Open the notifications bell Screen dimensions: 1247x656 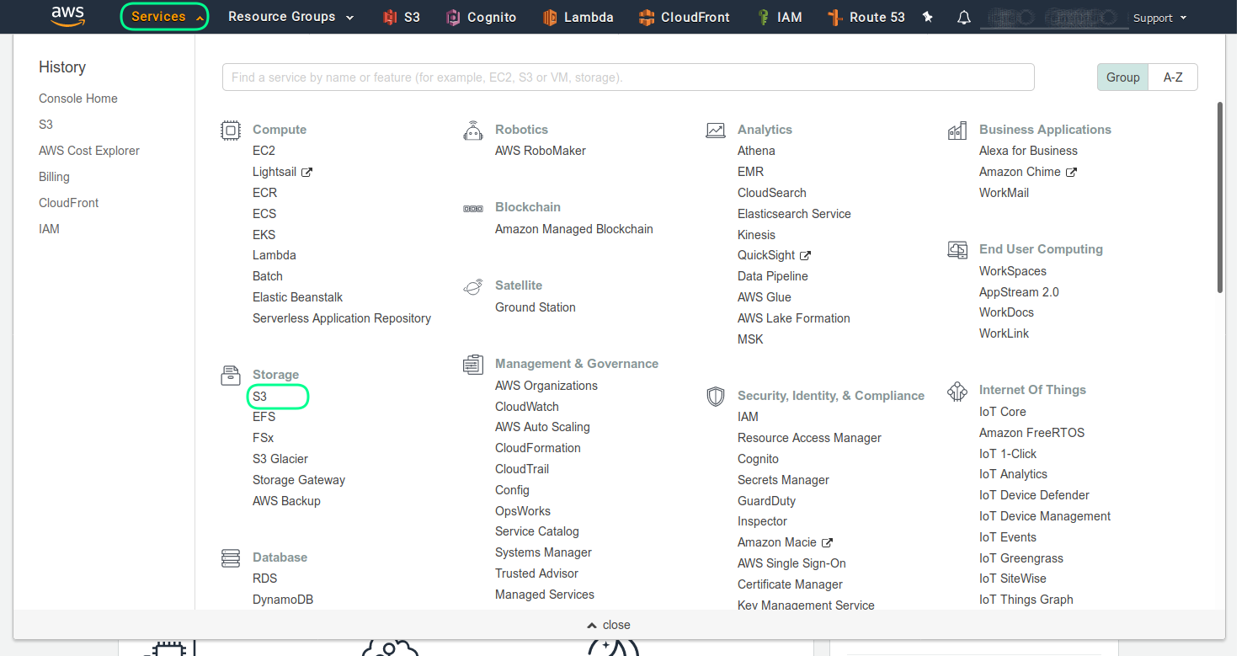coord(964,17)
